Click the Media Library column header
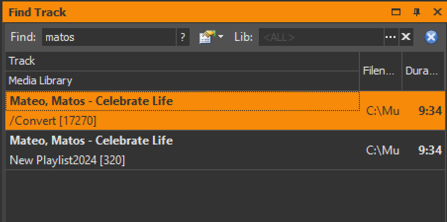Image resolution: width=447 pixels, height=222 pixels. pos(182,80)
